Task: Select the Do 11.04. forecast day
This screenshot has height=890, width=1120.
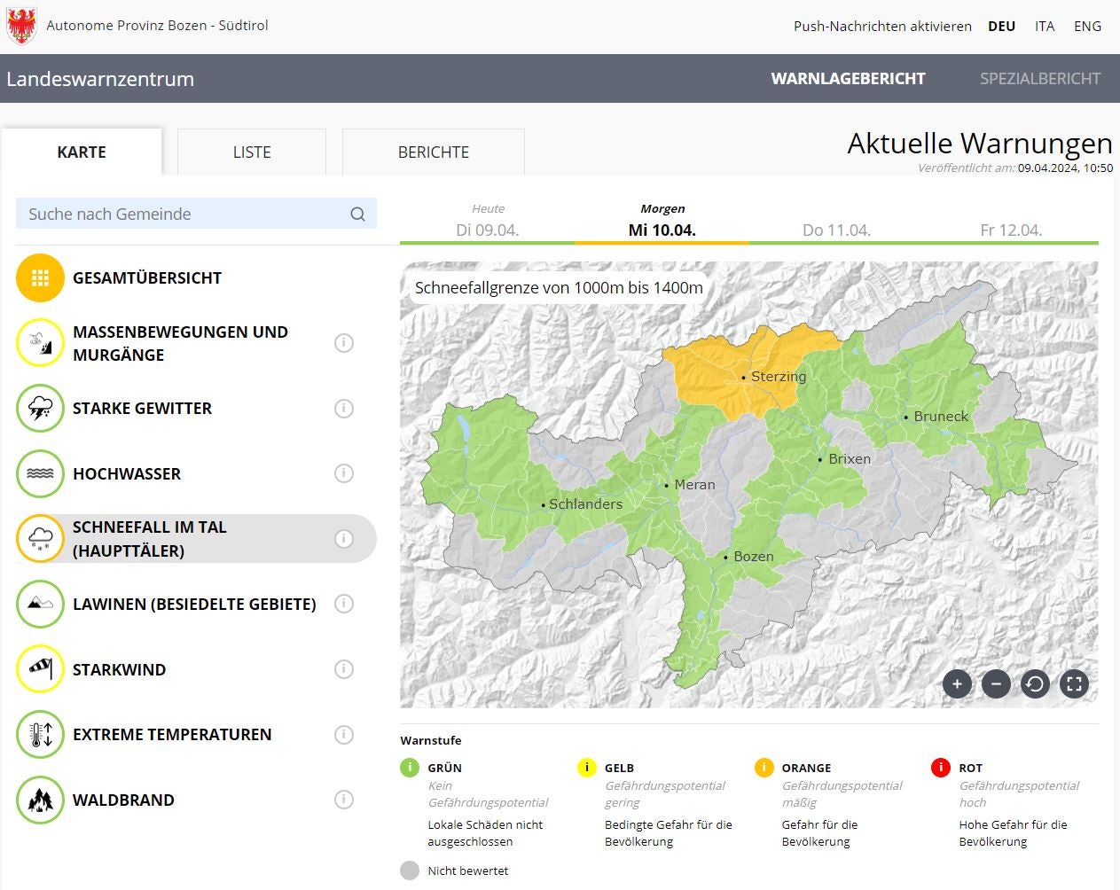Action: point(836,230)
